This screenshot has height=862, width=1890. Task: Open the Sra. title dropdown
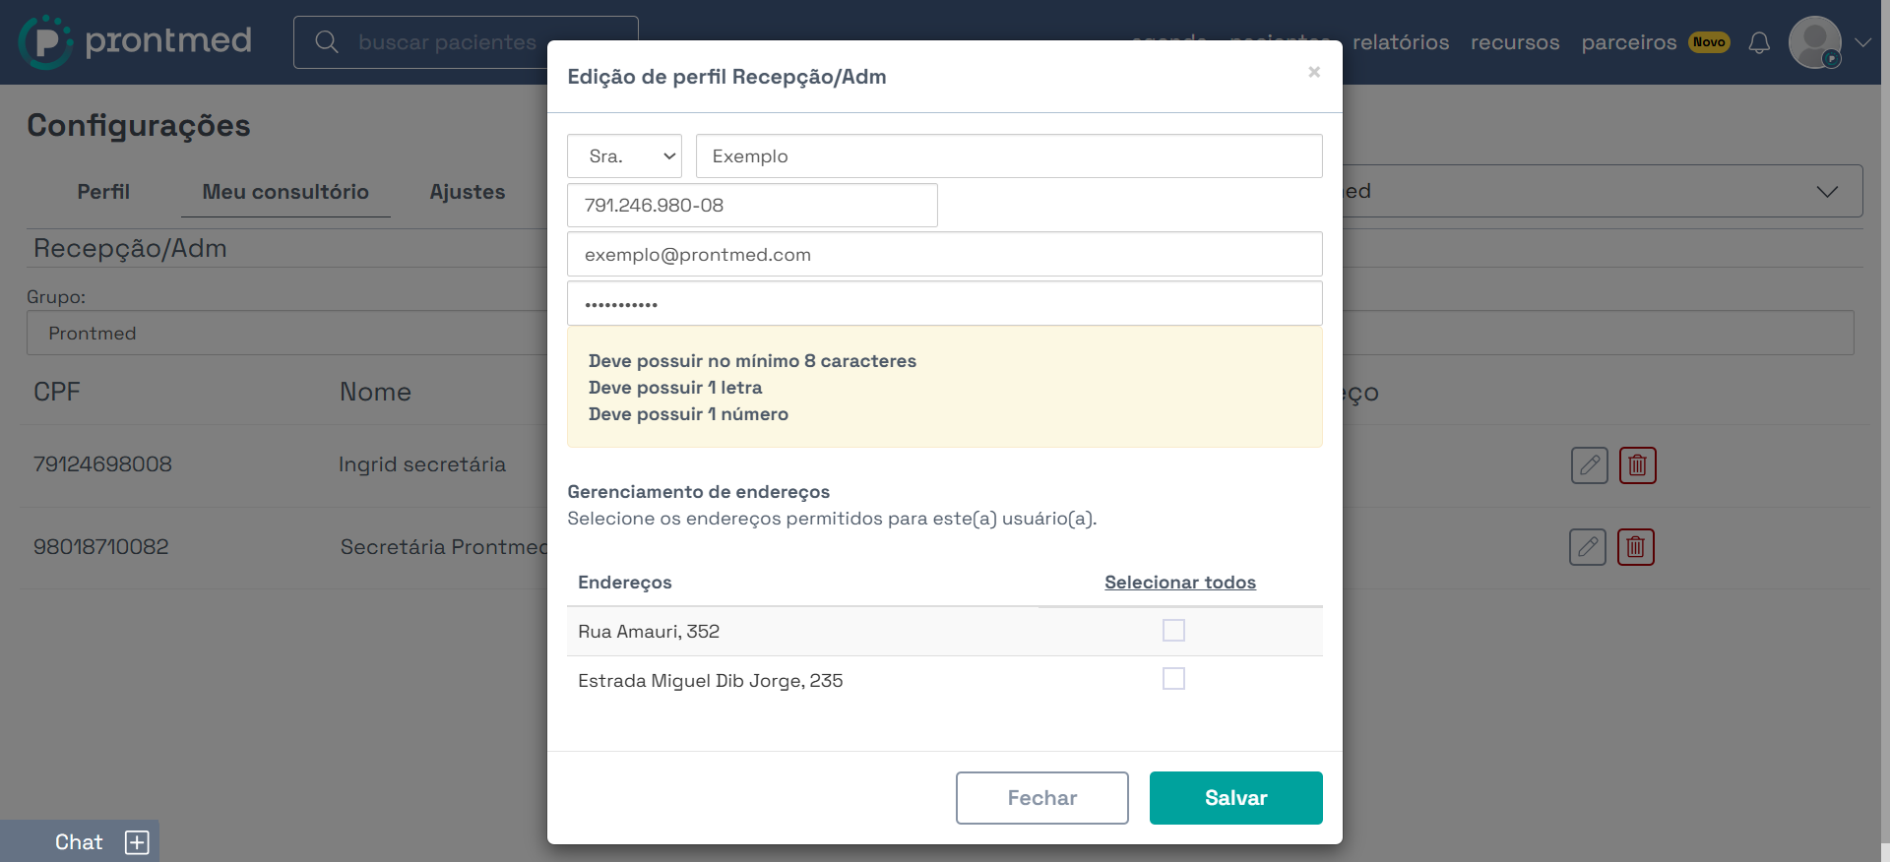click(624, 156)
